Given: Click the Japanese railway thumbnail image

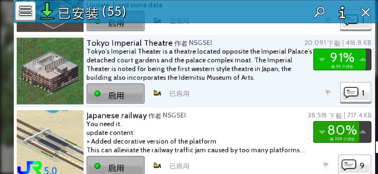Looking at the screenshot, I should click(x=50, y=142).
